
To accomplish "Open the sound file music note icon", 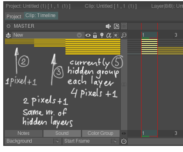I will tap(116, 26).
